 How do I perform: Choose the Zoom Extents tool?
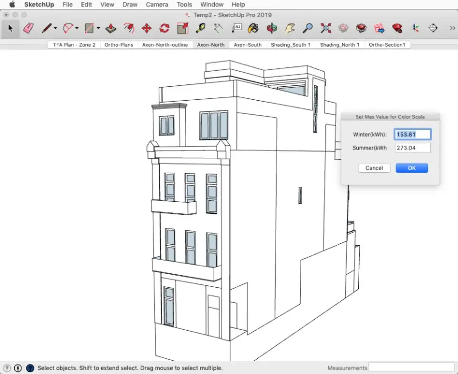326,28
